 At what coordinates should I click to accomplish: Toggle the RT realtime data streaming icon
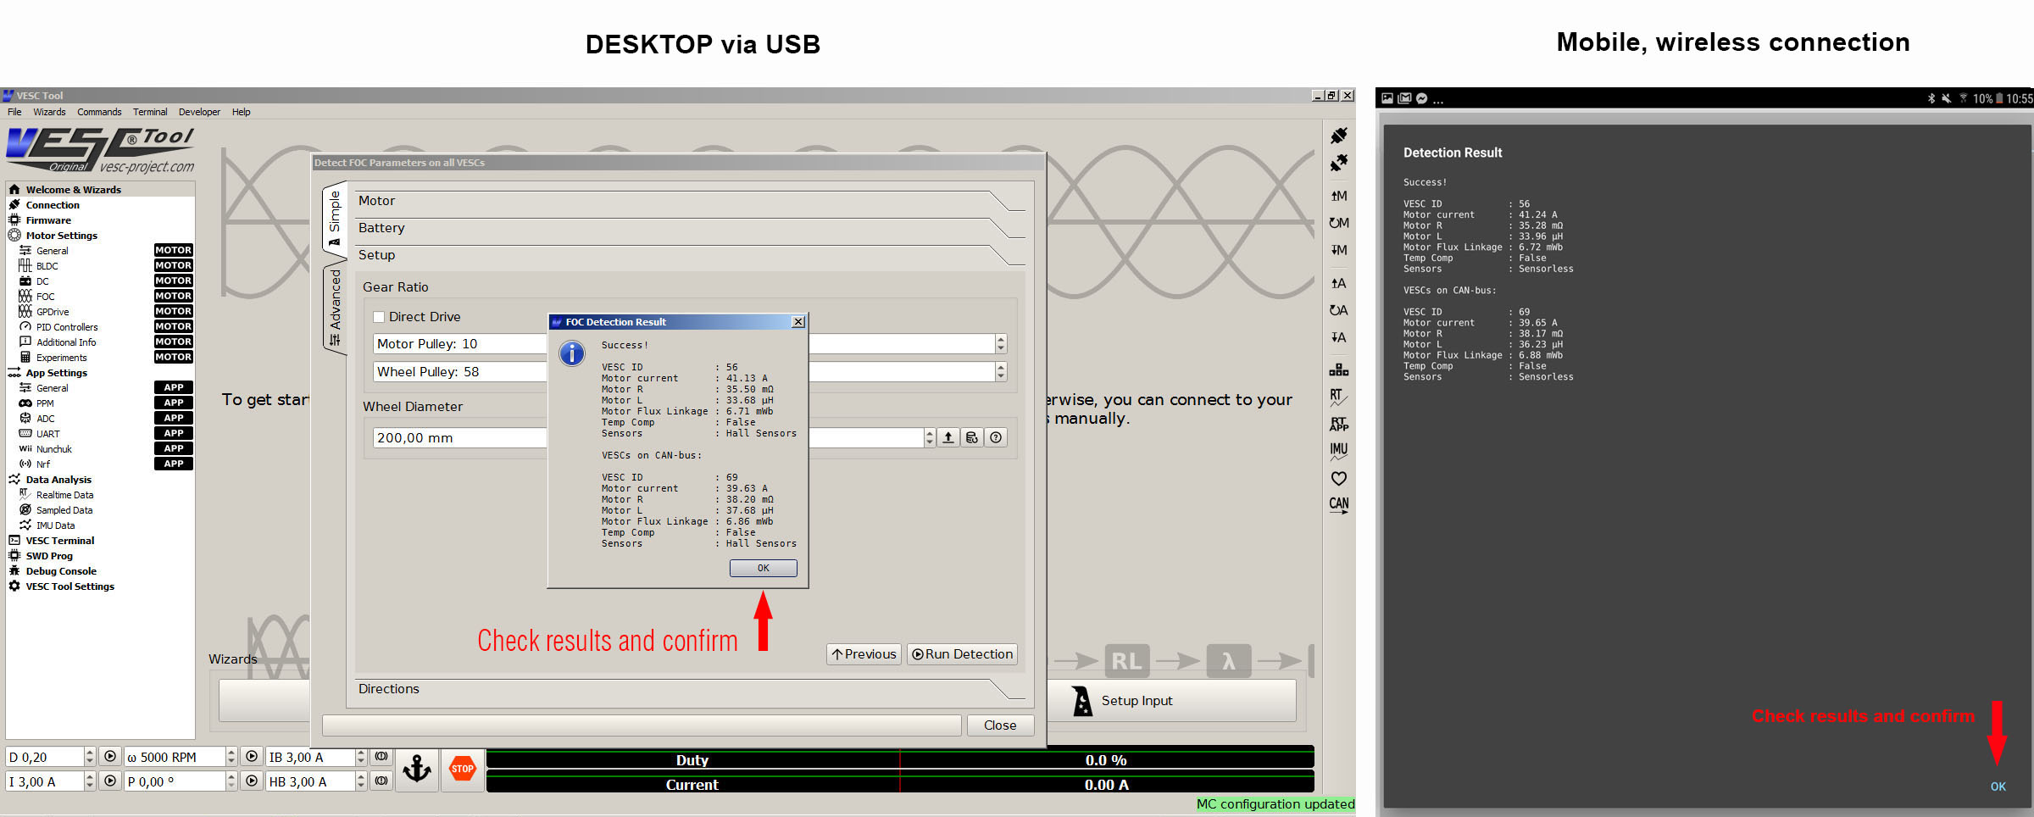pyautogui.click(x=1339, y=397)
